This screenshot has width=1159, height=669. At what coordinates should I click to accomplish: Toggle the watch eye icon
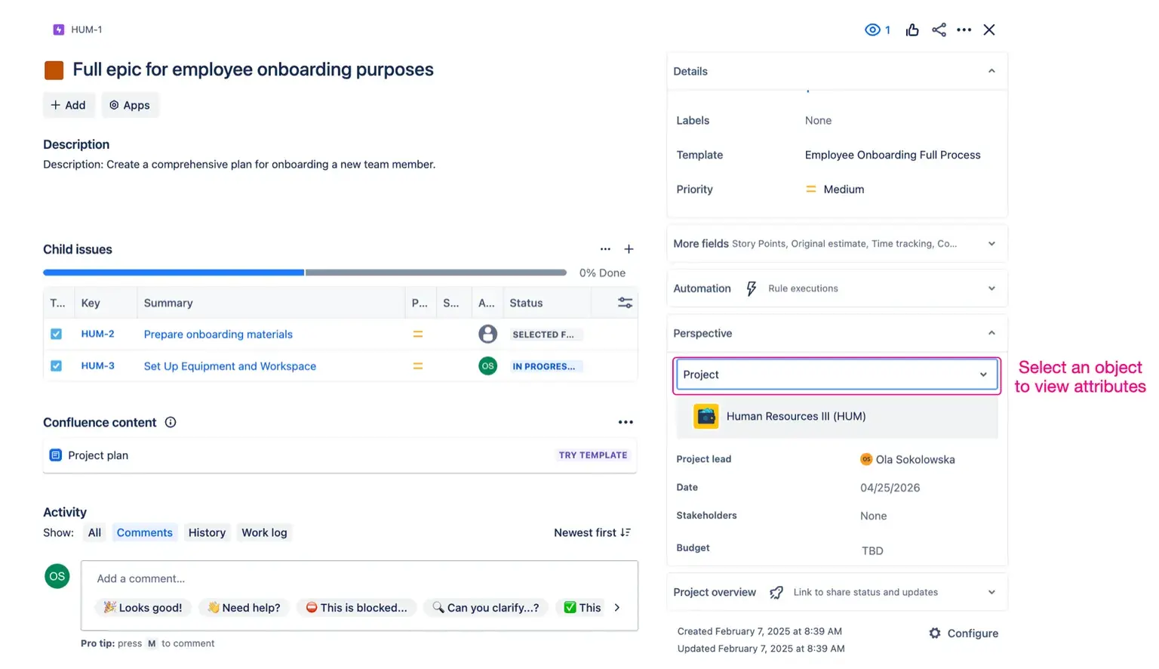872,30
